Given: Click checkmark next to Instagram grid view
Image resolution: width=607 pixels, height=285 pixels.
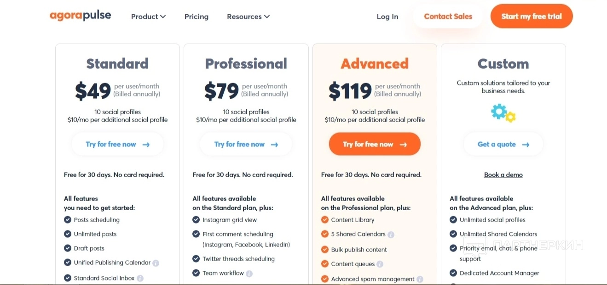Looking at the screenshot, I should pos(196,220).
